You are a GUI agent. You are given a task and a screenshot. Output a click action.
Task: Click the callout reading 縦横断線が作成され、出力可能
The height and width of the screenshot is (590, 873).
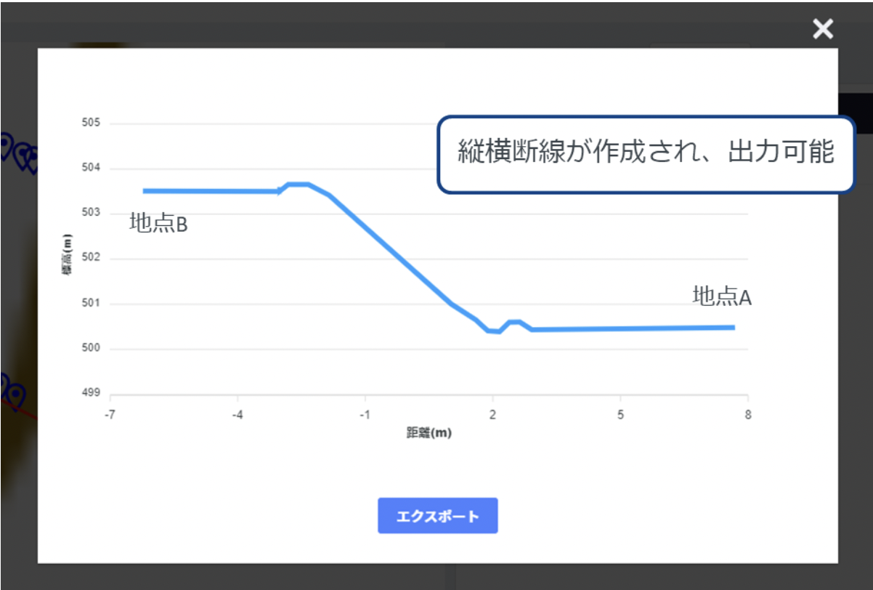tap(646, 153)
